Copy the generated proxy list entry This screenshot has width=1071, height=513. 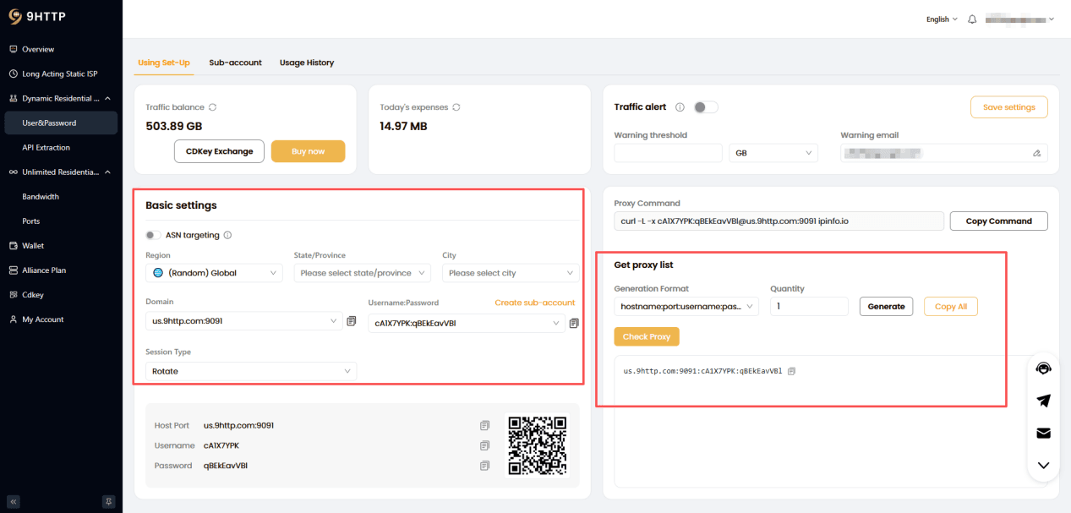pyautogui.click(x=791, y=371)
